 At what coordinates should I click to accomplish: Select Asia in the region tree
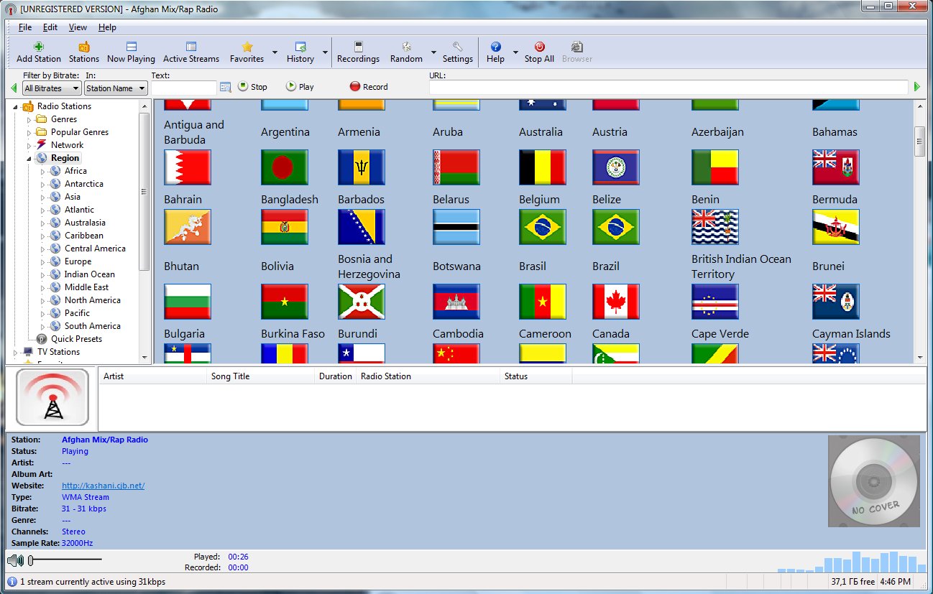coord(73,197)
